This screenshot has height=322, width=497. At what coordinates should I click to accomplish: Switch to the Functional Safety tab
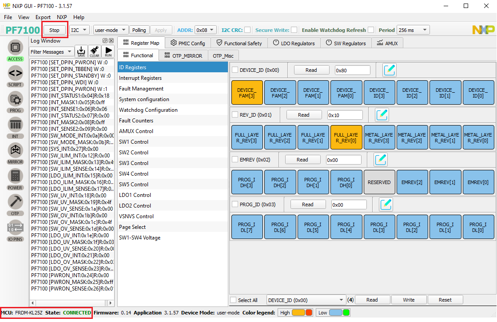click(239, 43)
